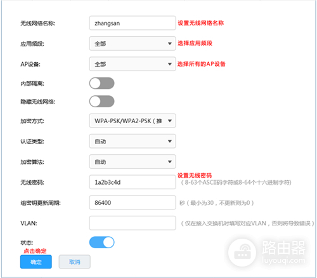
Task: Click the router logo watermark icon
Action: 242,252
